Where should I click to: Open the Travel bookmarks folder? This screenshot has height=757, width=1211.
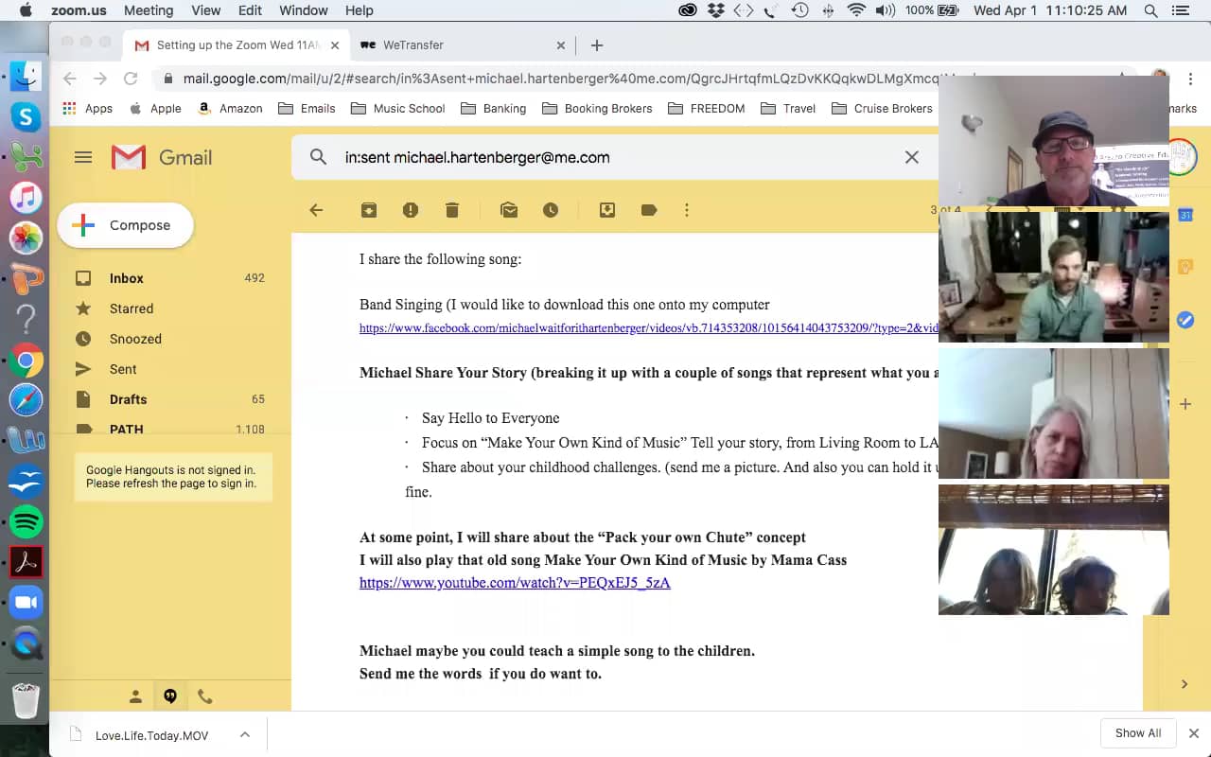point(788,109)
